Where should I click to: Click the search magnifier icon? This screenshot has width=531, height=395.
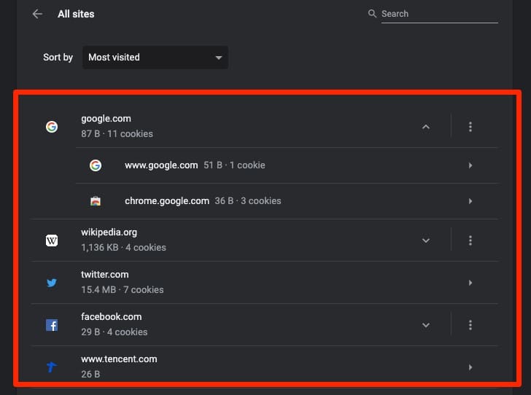(x=372, y=14)
